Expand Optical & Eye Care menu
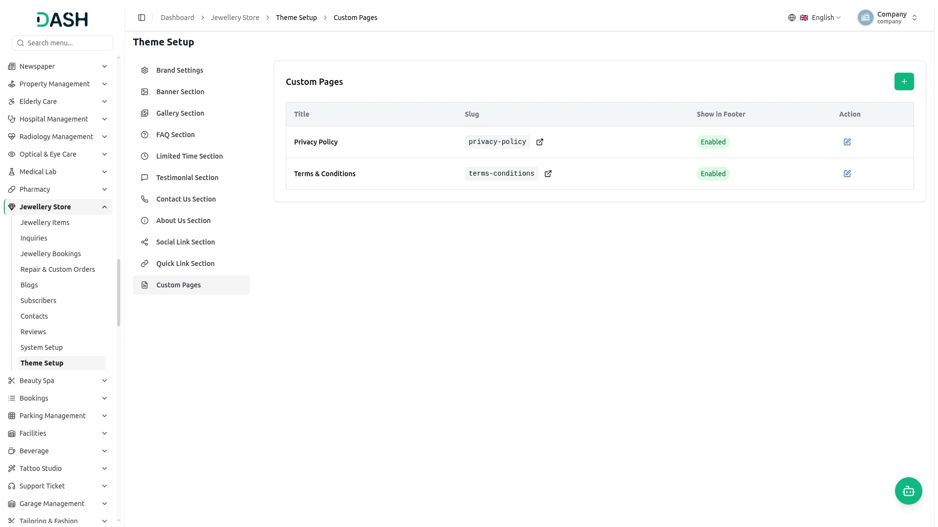The width and height of the screenshot is (938, 527). pos(58,154)
